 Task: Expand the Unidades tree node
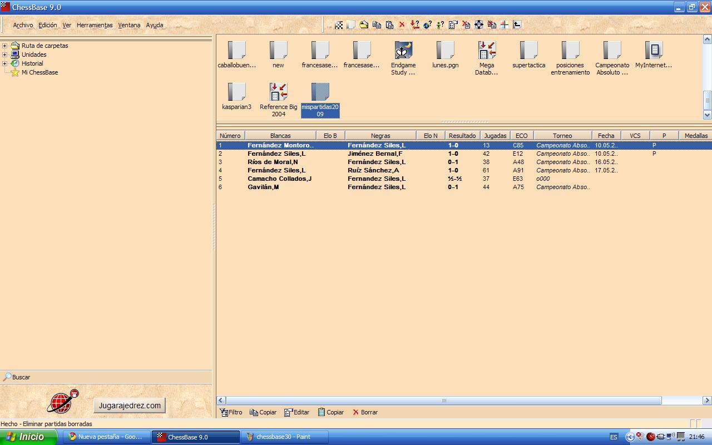(x=5, y=55)
